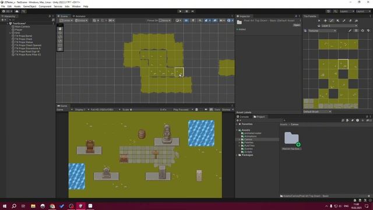
Task: Select the Scale tool in Scene overlay
Action: (x=60, y=41)
